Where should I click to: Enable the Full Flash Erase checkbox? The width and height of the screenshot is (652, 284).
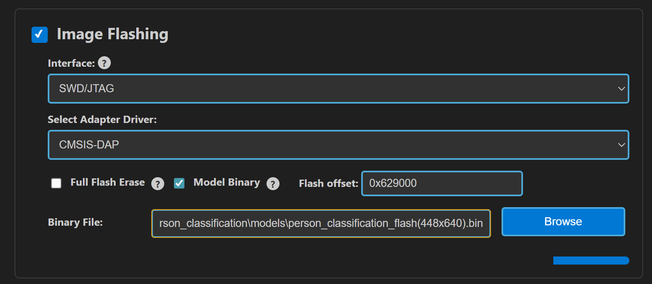point(56,183)
